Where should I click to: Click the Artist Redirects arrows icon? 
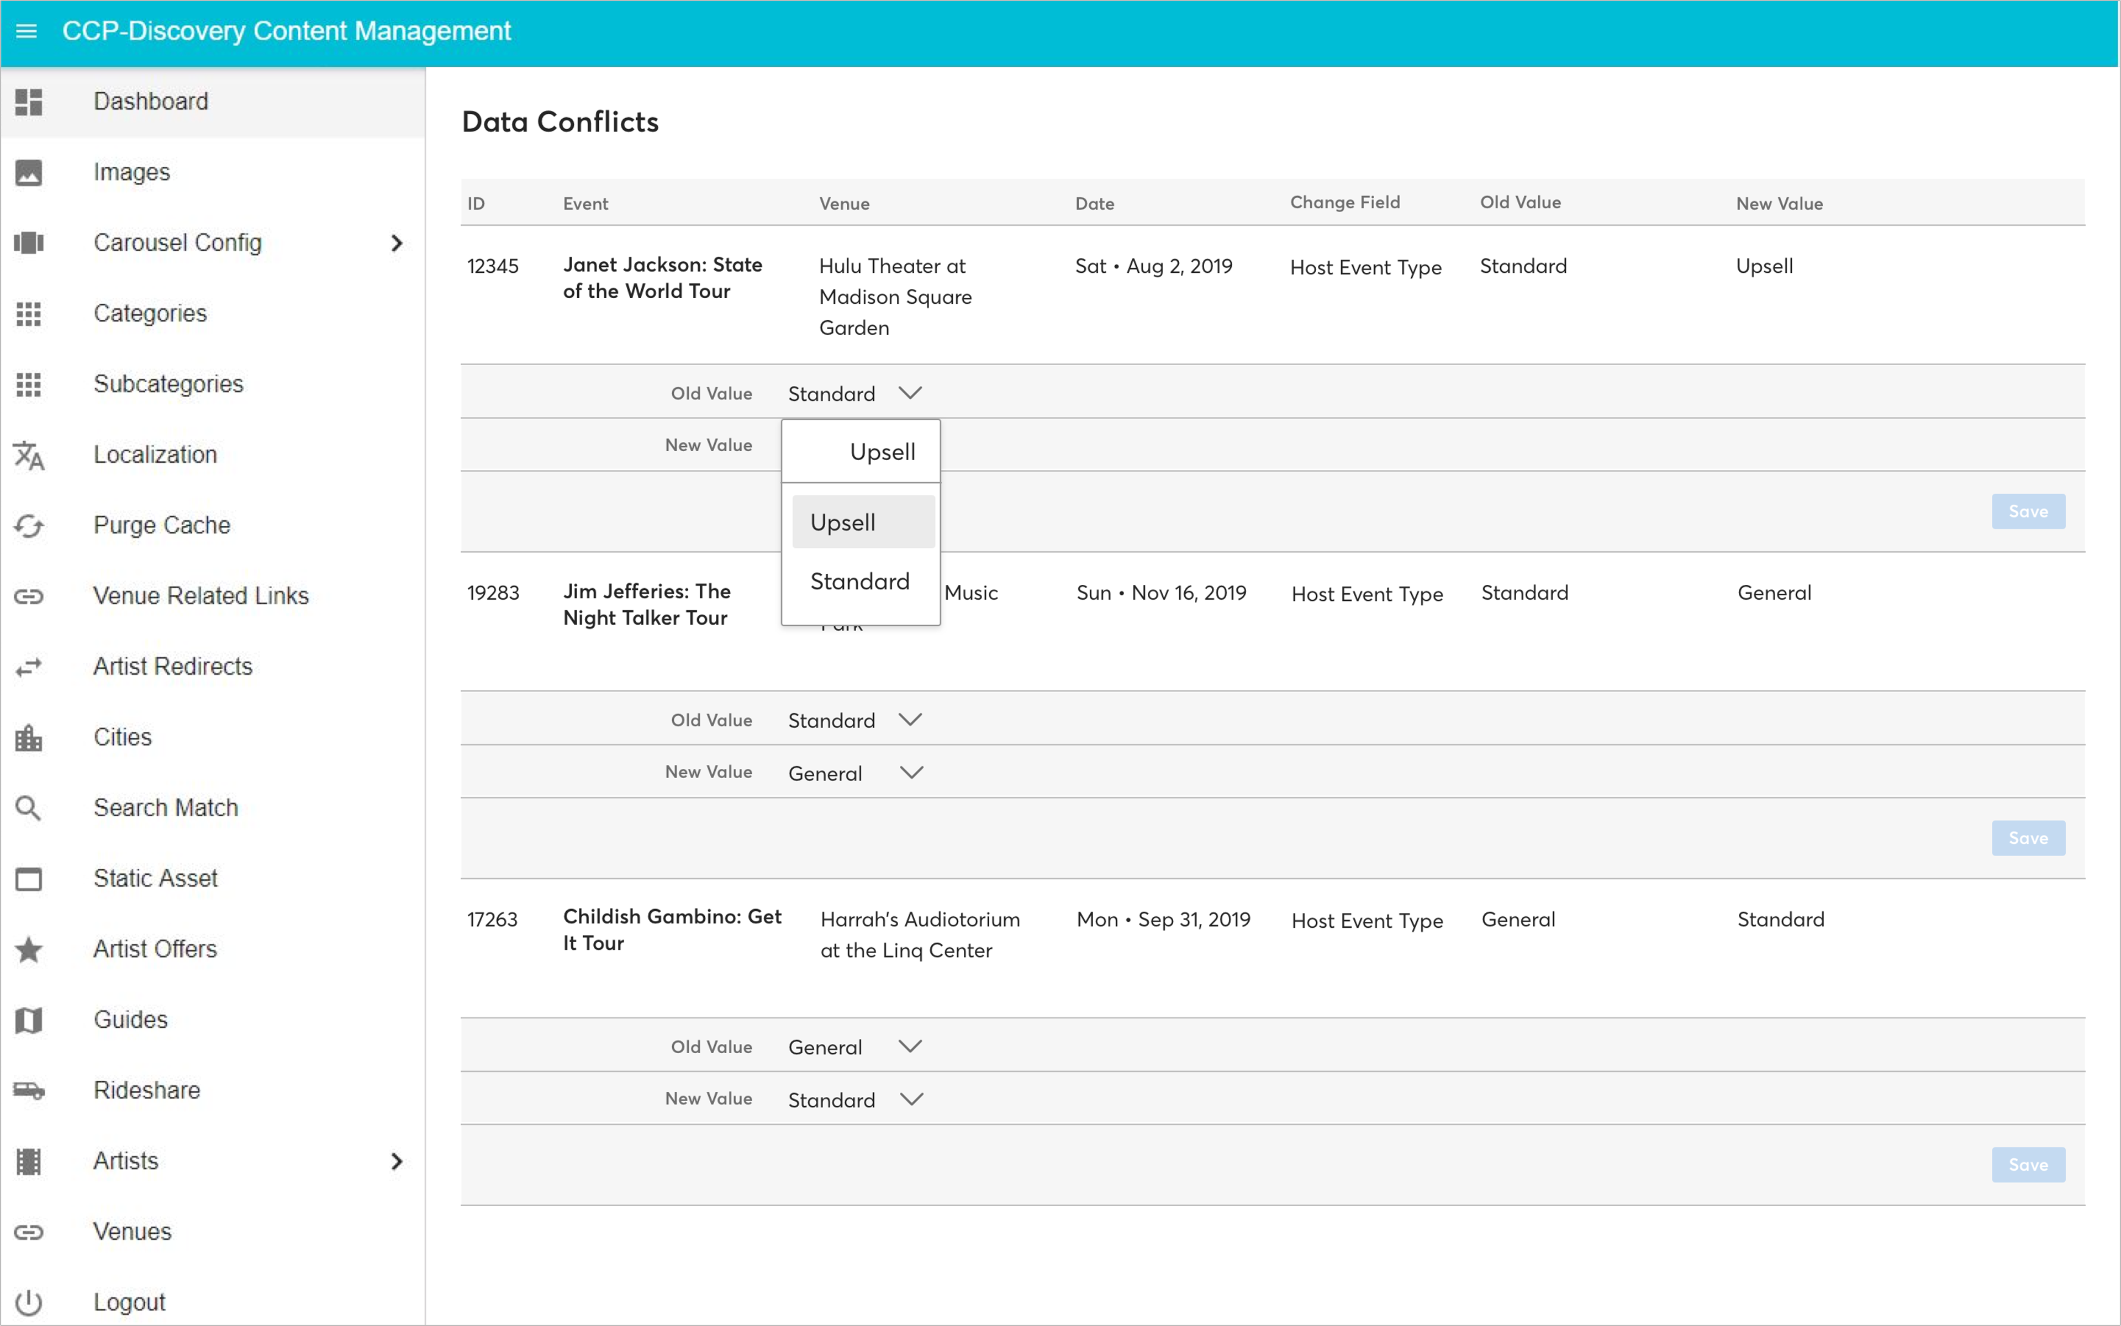[29, 667]
